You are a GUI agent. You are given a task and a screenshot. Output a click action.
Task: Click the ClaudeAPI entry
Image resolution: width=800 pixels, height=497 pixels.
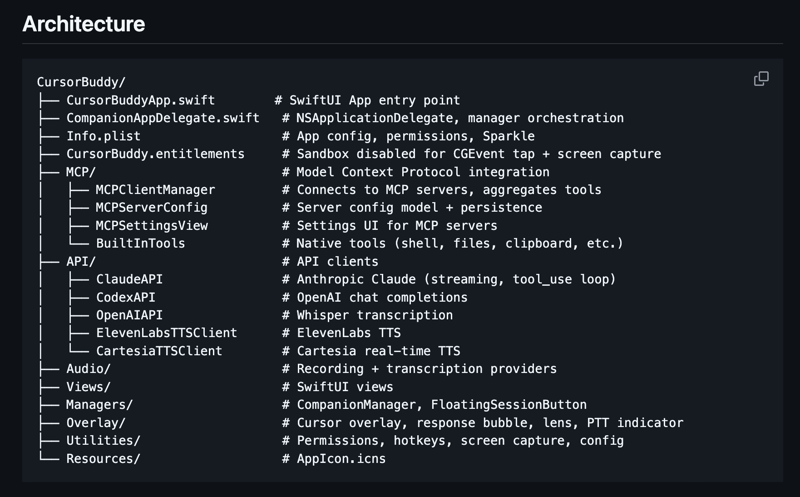pyautogui.click(x=129, y=279)
